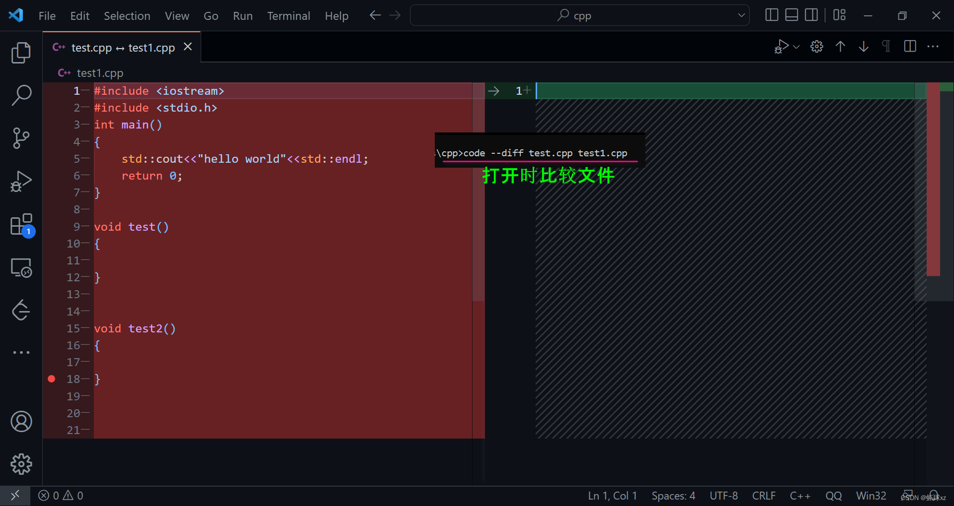Click the VS Code logo icon
Image resolution: width=954 pixels, height=506 pixels.
point(16,15)
